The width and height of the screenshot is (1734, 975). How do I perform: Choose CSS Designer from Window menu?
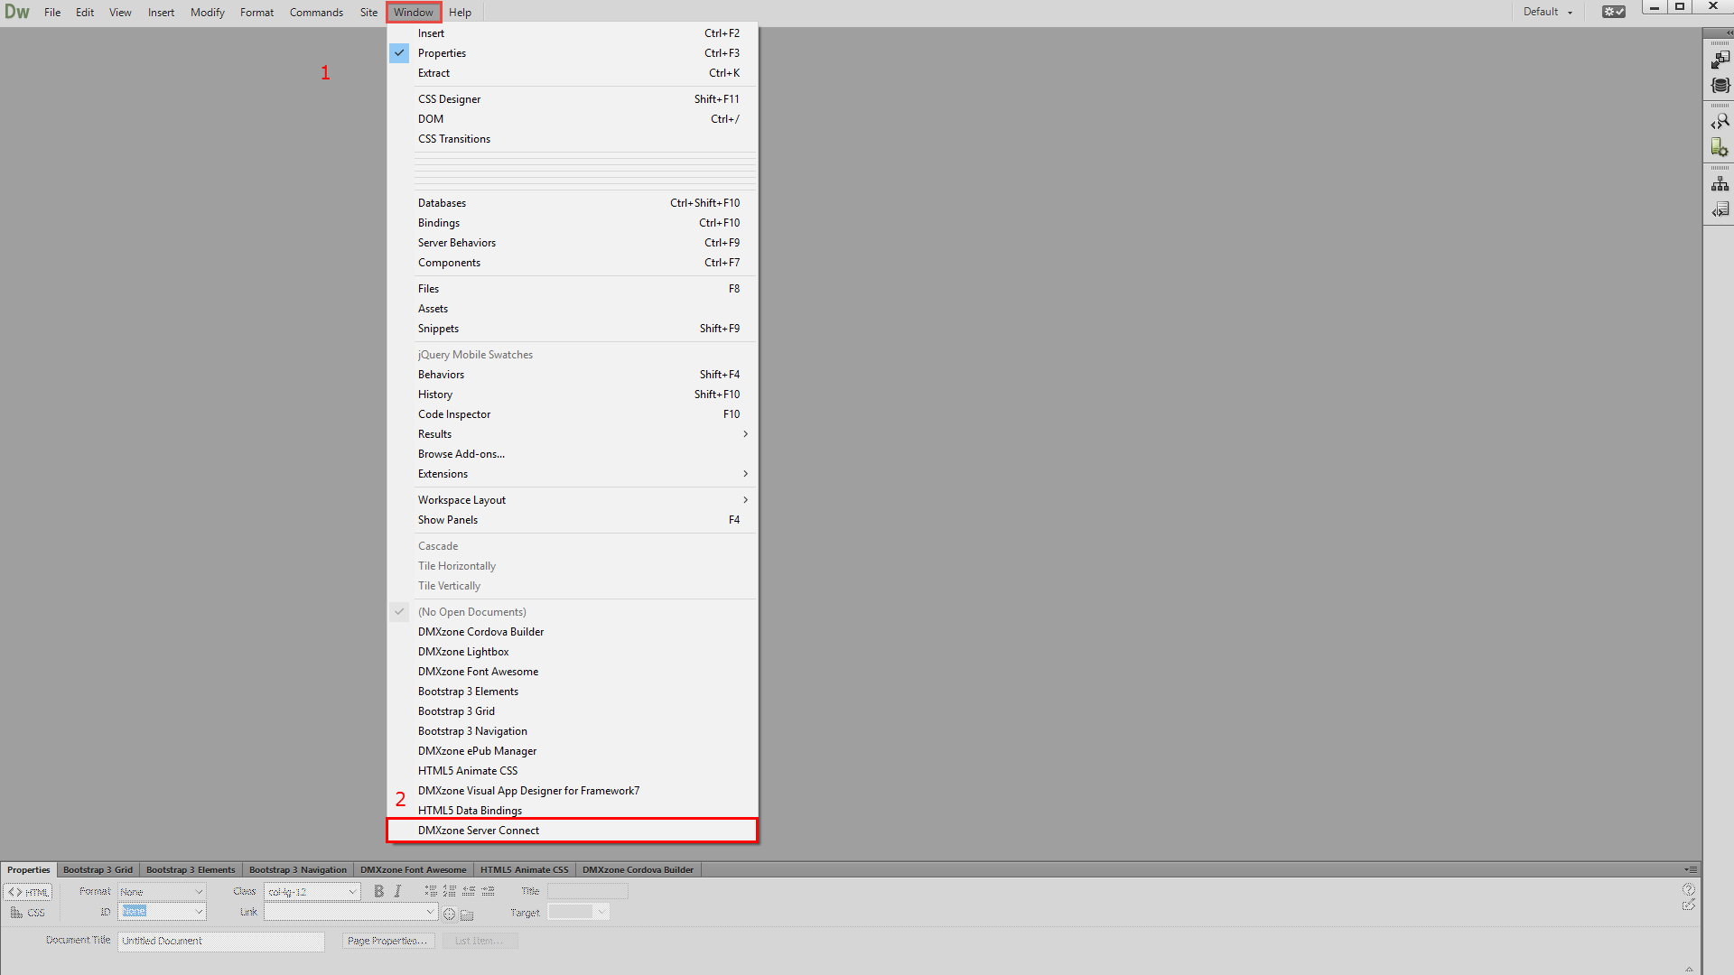[x=573, y=99]
